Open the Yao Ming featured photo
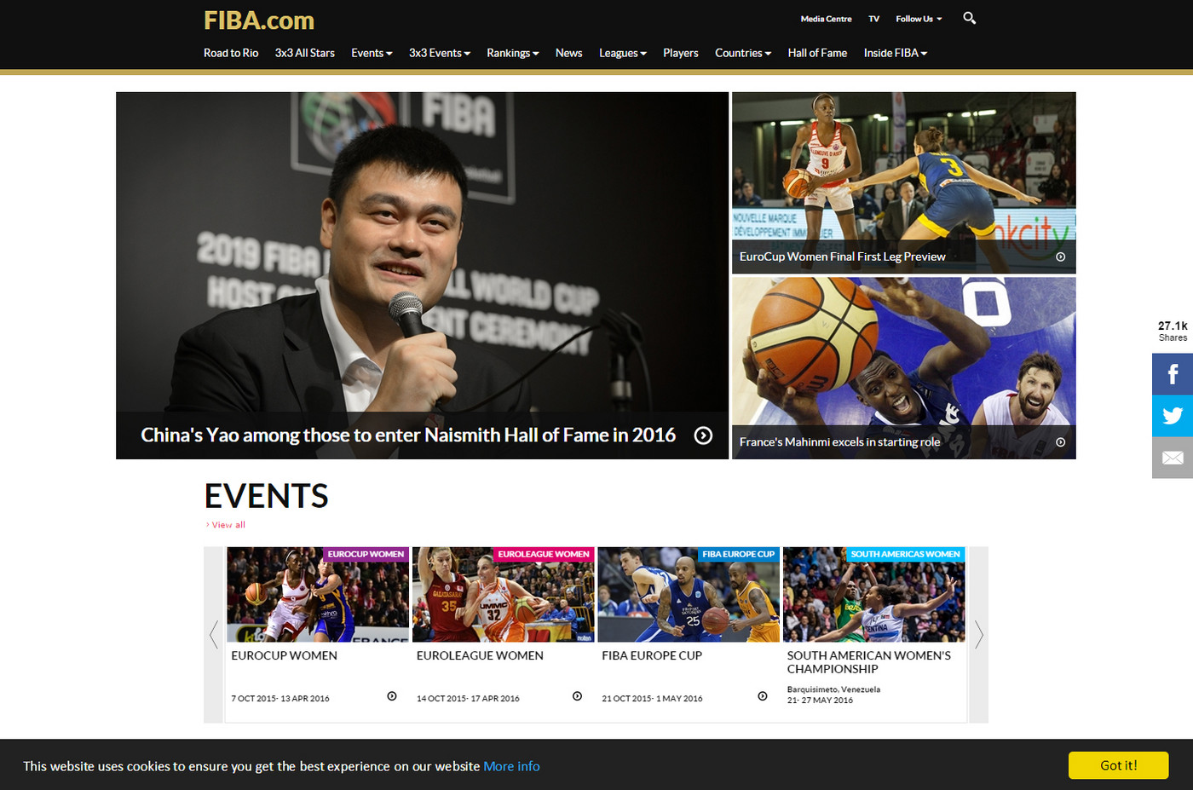Viewport: 1193px width, 790px height. click(422, 251)
